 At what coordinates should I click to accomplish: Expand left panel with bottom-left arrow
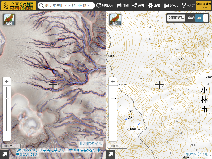5,154
